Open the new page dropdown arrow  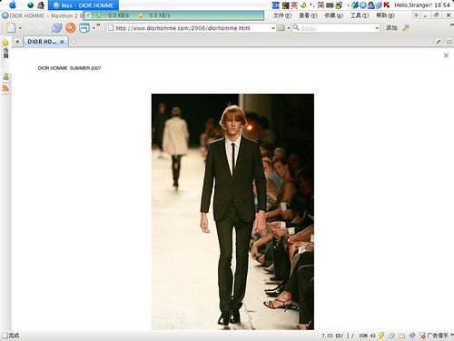(20, 28)
